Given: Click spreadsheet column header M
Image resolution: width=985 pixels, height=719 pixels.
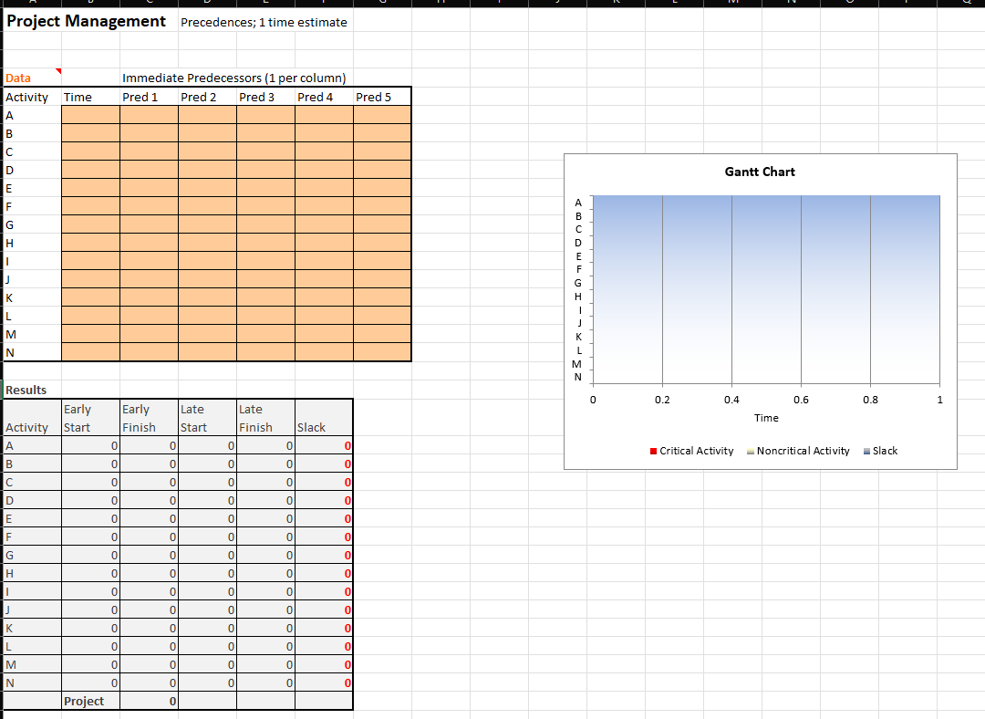Looking at the screenshot, I should tap(734, 5).
